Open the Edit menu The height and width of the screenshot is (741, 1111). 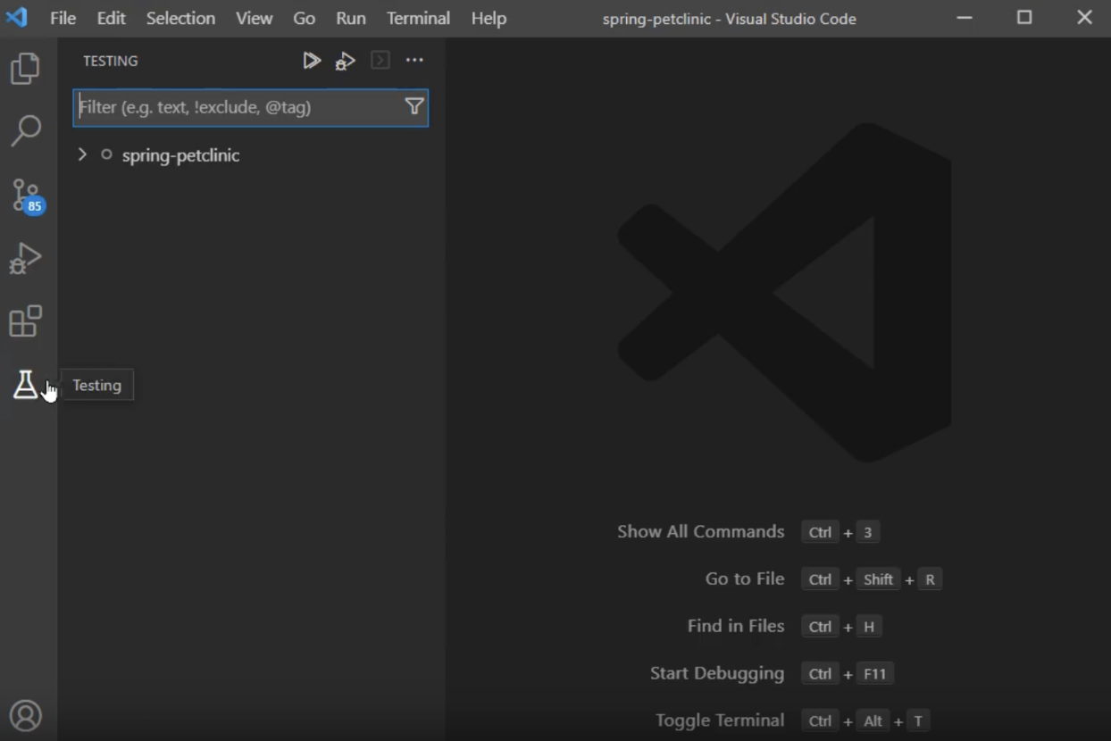tap(111, 18)
